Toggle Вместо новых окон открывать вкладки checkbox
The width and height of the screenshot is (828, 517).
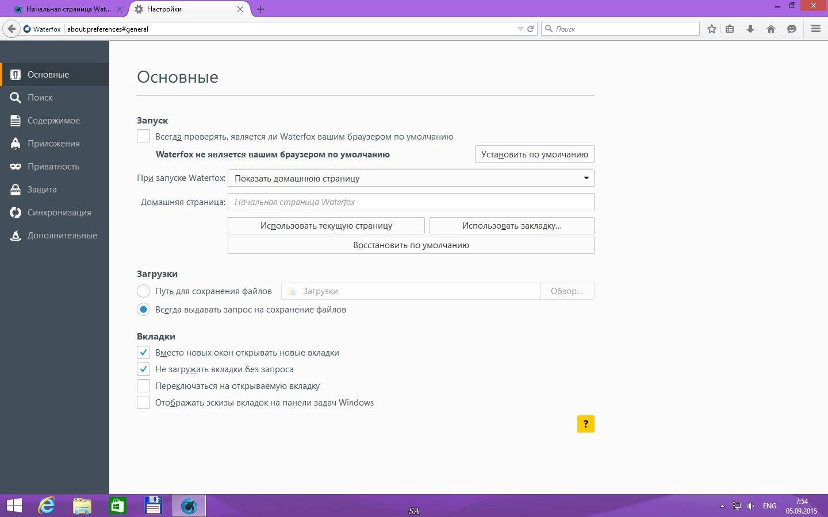(143, 353)
